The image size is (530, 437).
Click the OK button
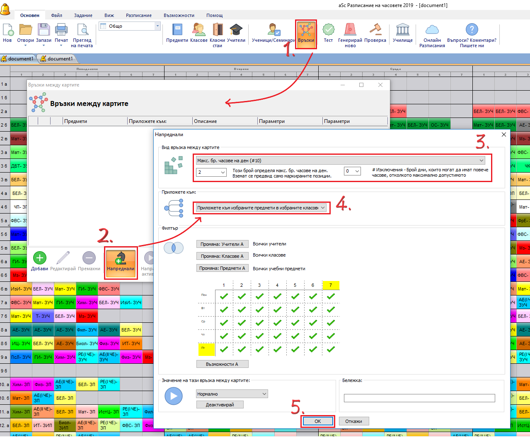pyautogui.click(x=317, y=421)
